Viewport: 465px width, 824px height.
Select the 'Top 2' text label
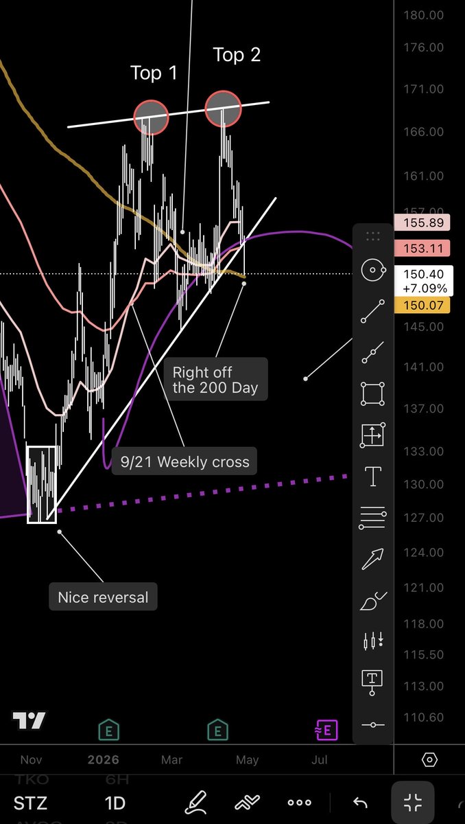click(x=237, y=55)
